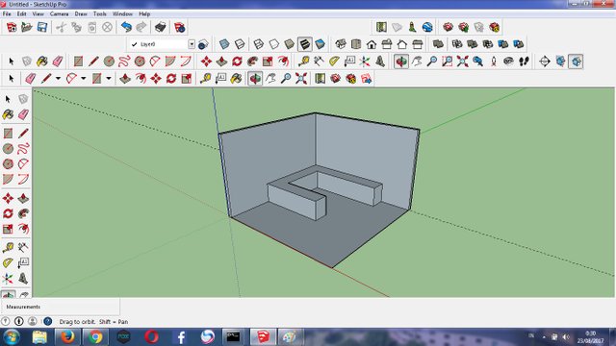Viewport: 616px width, 346px height.
Task: Select the Section Plane tool
Action: 545,62
